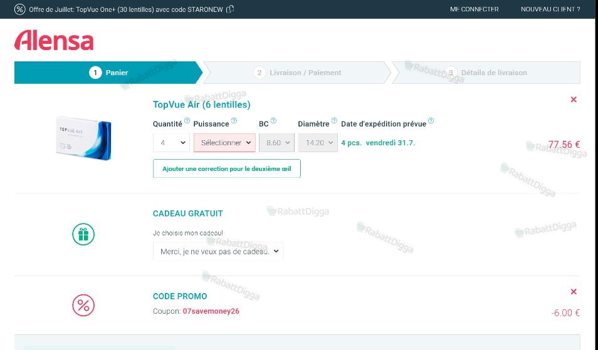Expand the Puissance Sélectionner dropdown
The height and width of the screenshot is (350, 598).
click(x=224, y=143)
